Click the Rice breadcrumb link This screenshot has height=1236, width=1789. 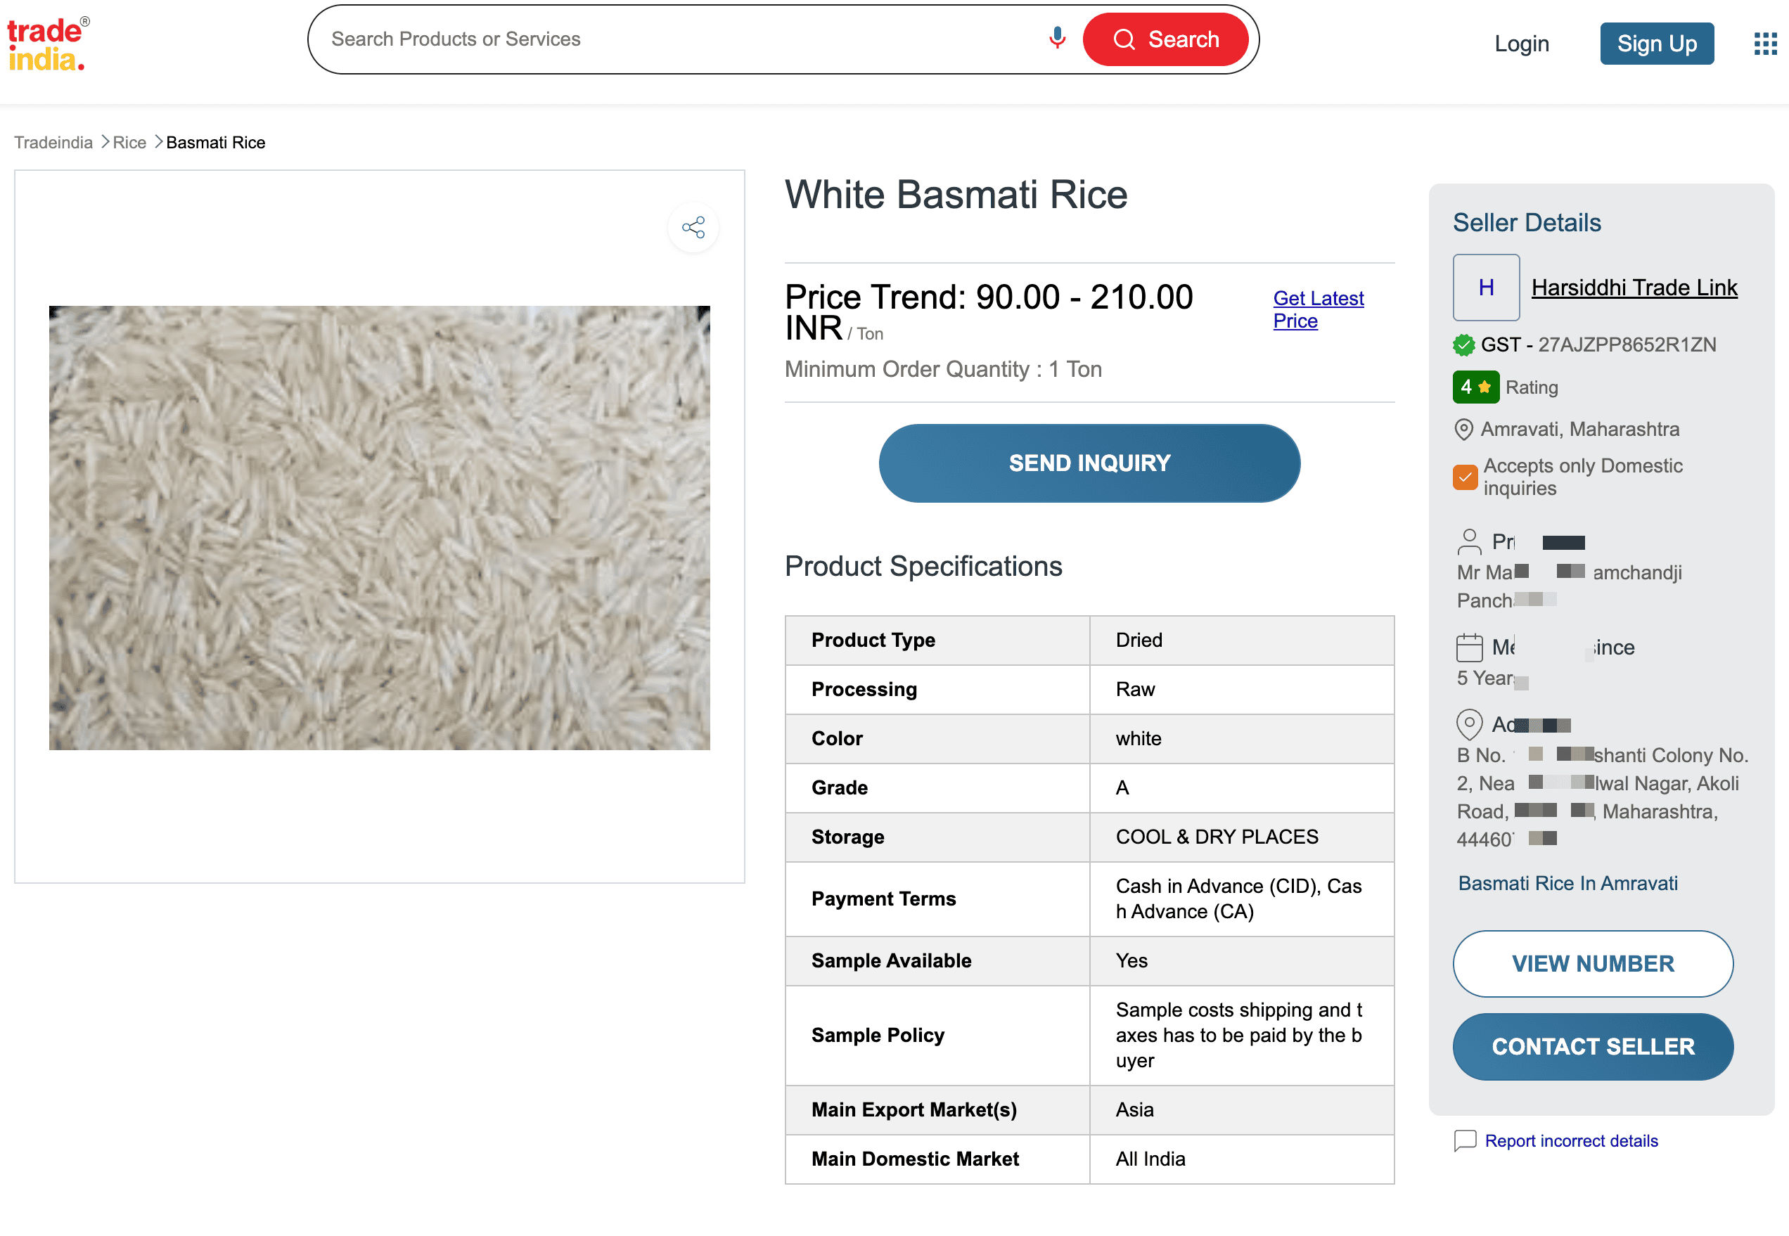(x=129, y=143)
